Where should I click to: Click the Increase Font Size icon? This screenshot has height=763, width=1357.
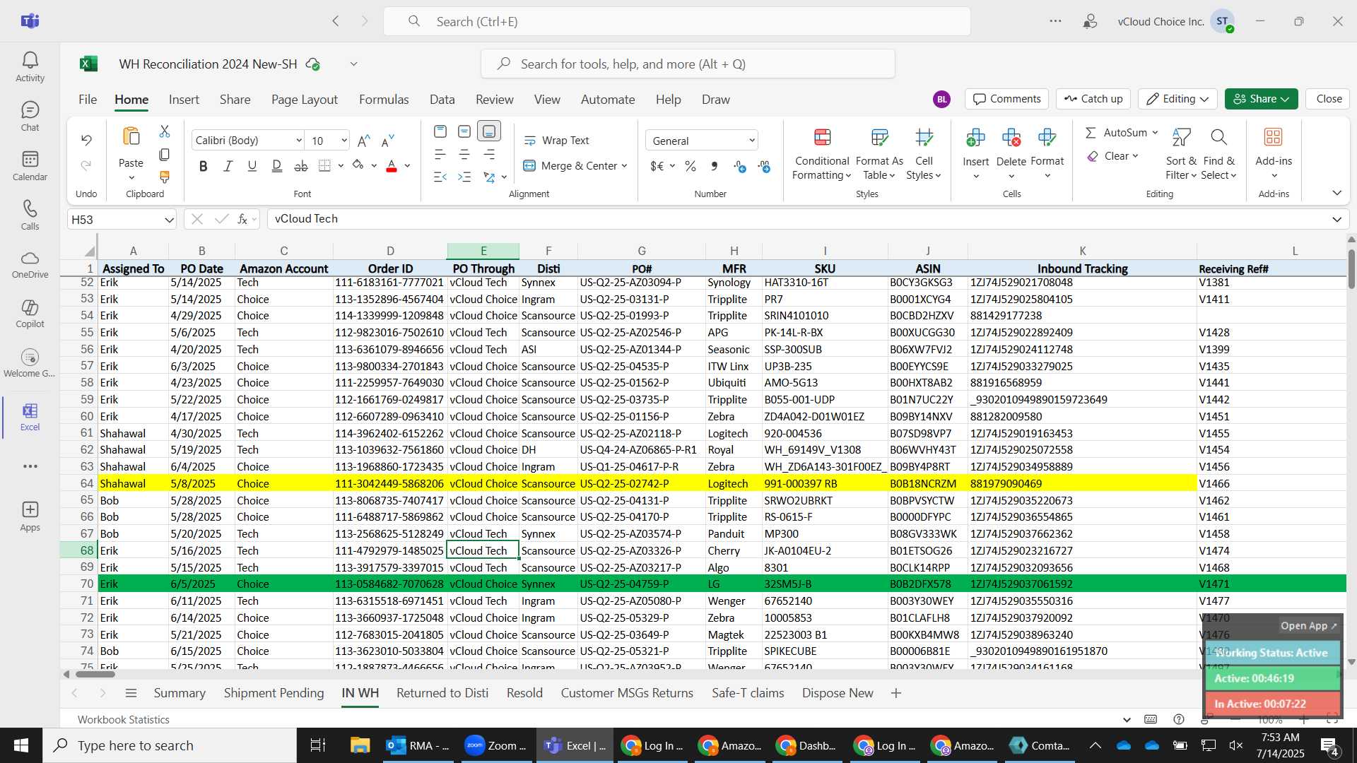point(364,141)
